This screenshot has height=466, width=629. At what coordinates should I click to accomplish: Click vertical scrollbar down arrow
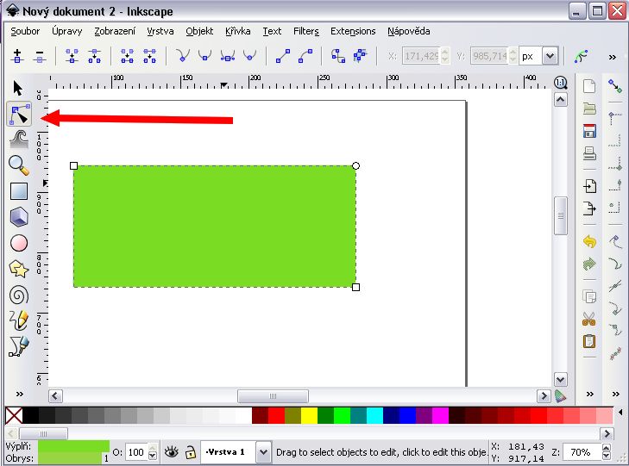[x=561, y=379]
